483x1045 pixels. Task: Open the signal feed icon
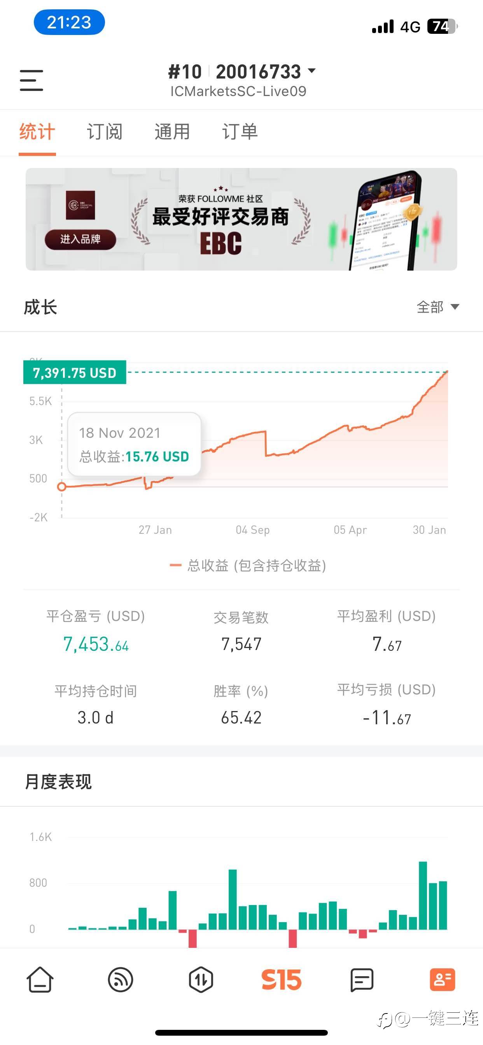[x=121, y=980]
